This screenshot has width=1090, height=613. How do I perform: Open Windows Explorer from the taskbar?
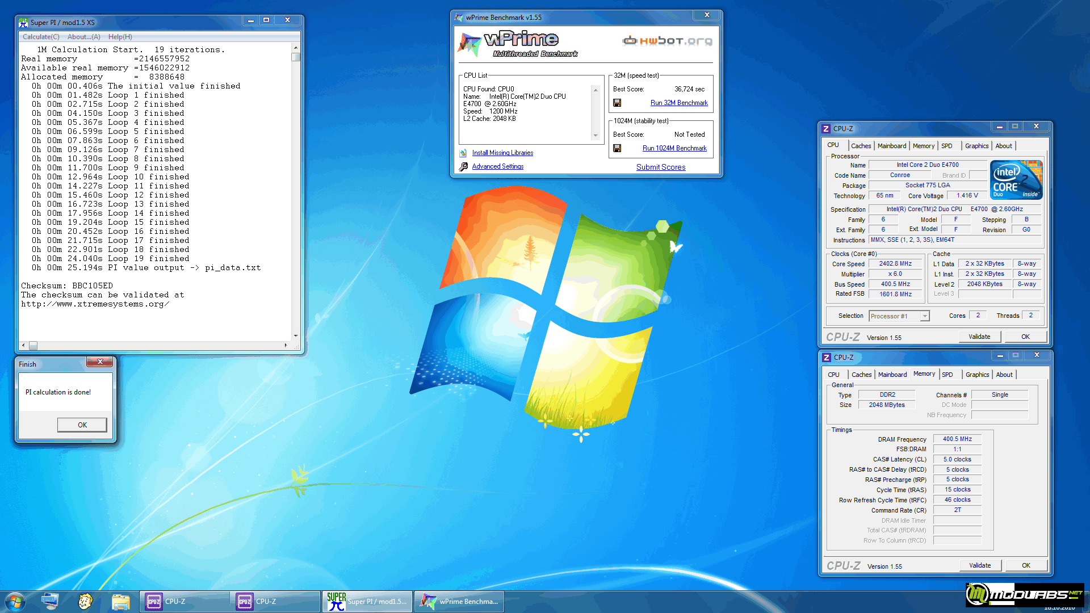120,601
